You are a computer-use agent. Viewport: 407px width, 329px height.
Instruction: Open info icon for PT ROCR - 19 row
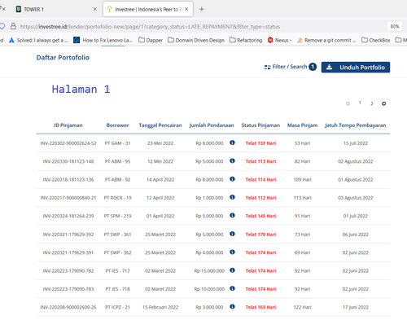coord(232,197)
